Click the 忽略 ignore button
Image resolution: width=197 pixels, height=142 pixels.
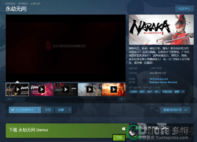click(x=61, y=110)
